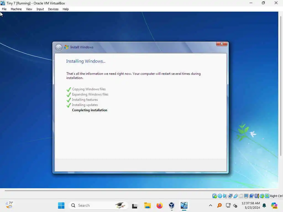This screenshot has width=283, height=212.
Task: Toggle the mouse integration indicator icon
Action: [262, 196]
